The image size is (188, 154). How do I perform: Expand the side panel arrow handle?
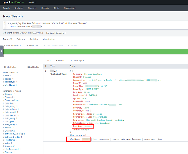[2, 51]
